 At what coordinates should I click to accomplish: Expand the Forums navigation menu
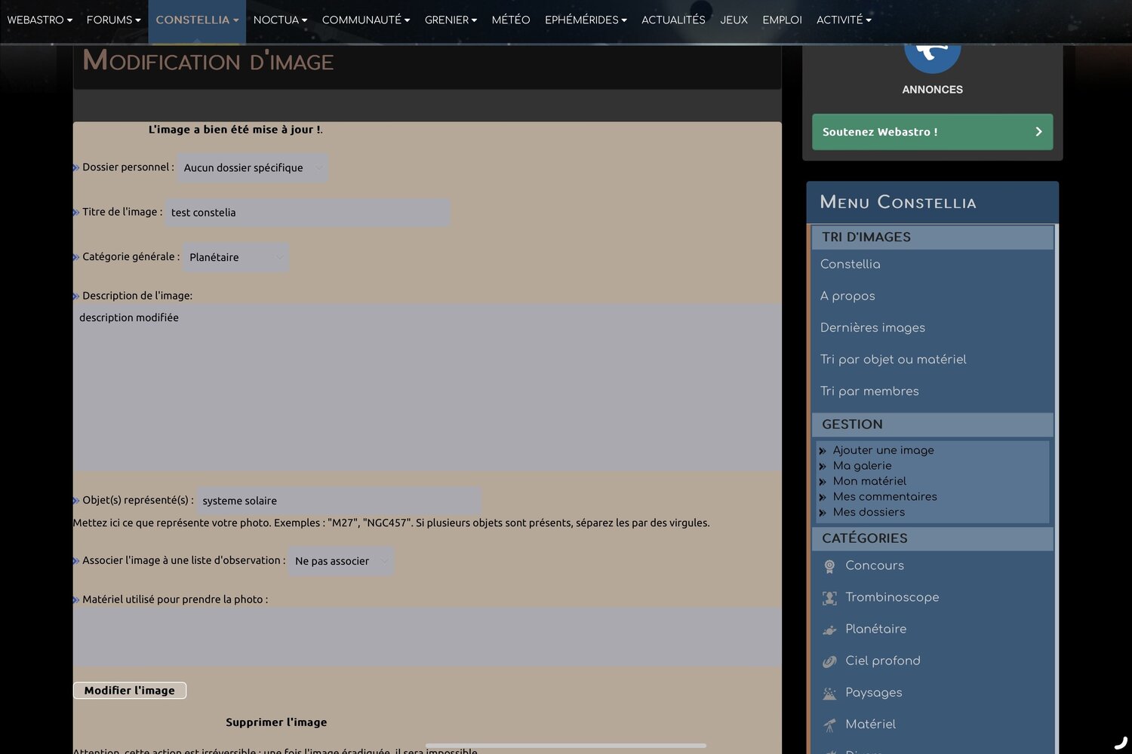(114, 20)
